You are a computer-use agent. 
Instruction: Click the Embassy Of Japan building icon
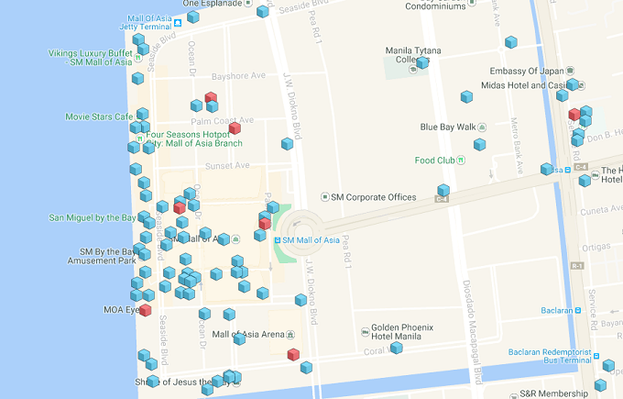coord(570,71)
